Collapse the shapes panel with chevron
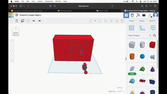Image resolution: width=167 pixels, height=94 pixels. point(126,59)
